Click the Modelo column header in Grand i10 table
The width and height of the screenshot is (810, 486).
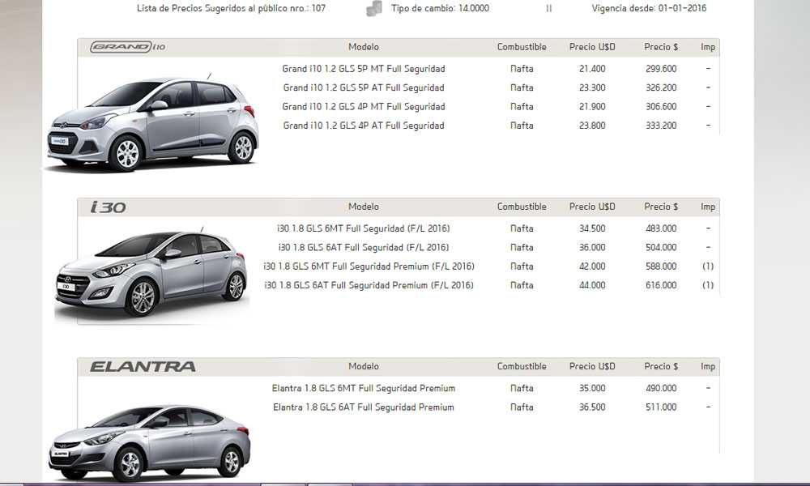click(363, 47)
